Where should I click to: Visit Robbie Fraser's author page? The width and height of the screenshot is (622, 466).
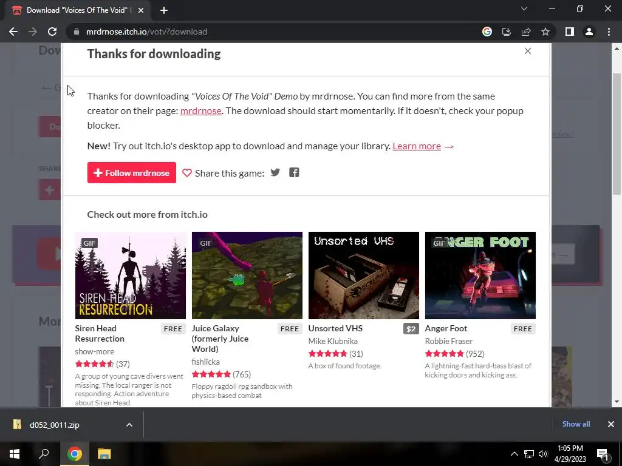point(449,341)
